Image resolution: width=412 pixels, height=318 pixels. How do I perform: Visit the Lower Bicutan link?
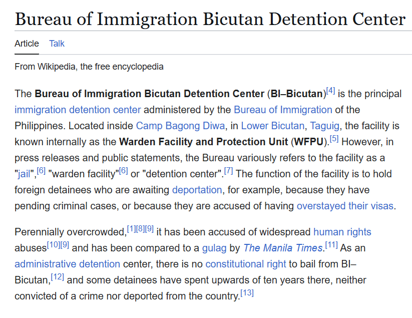272,126
